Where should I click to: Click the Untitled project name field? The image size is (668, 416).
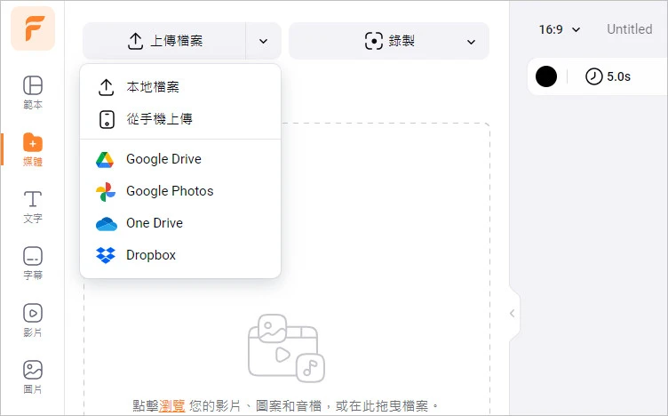pos(629,29)
